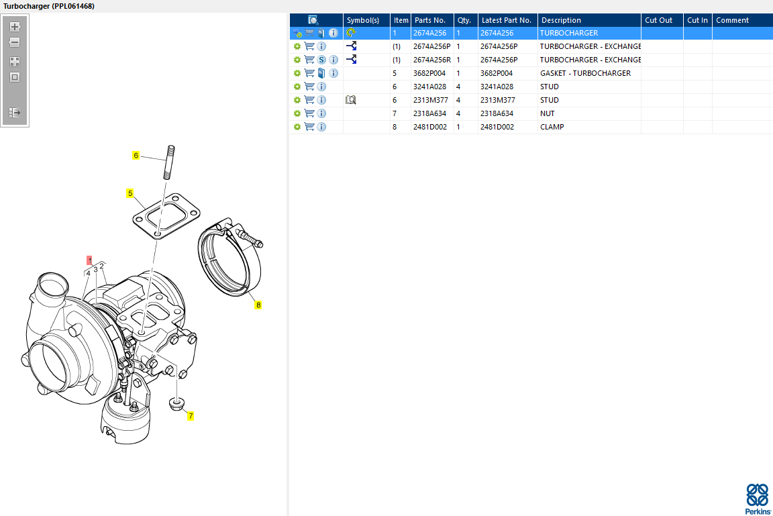Click the single-square fit view button
The height and width of the screenshot is (516, 773).
tap(15, 77)
